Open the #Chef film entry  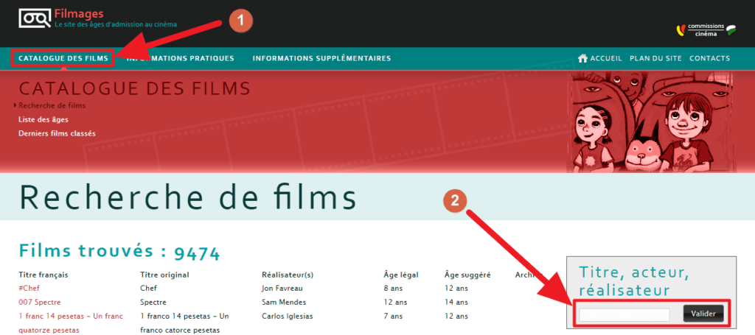click(x=29, y=289)
